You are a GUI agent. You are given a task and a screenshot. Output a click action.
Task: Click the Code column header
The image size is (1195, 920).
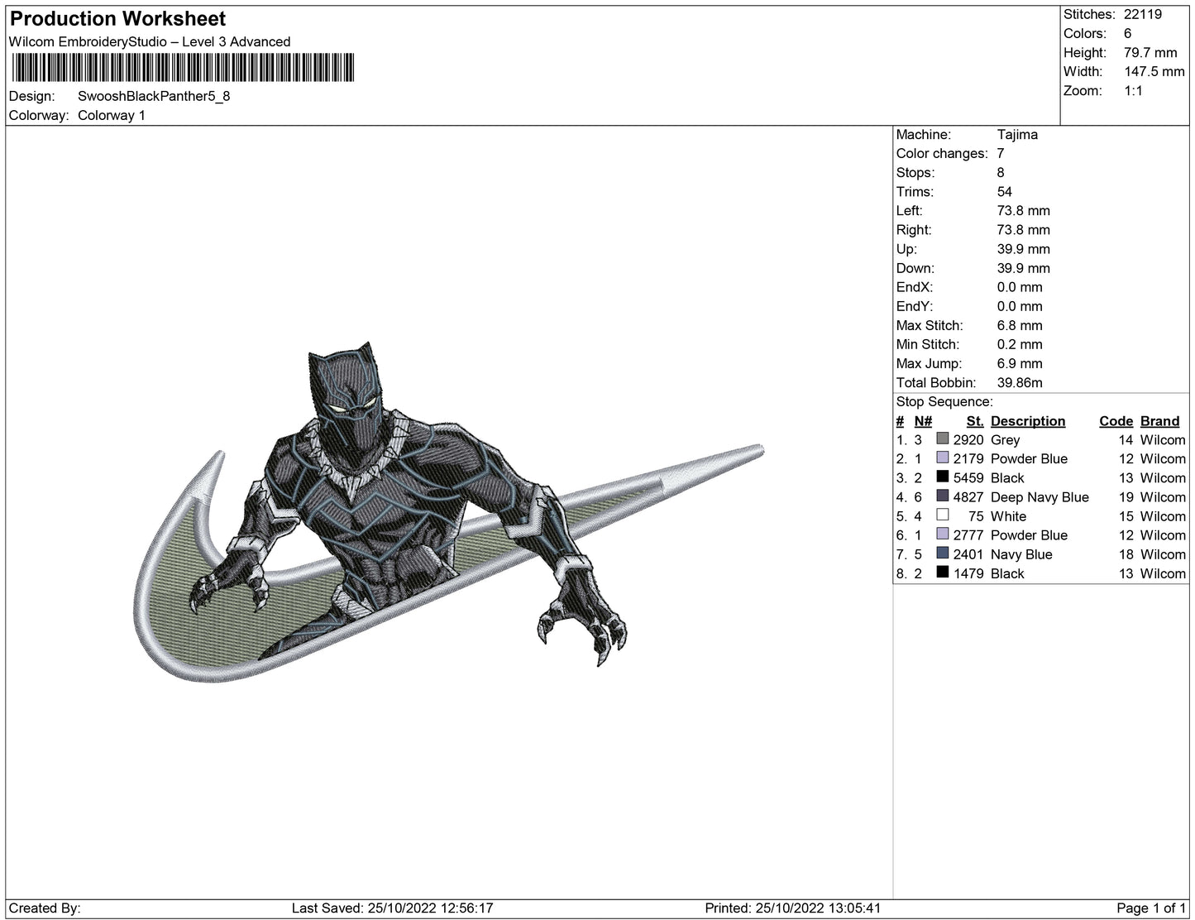1116,420
